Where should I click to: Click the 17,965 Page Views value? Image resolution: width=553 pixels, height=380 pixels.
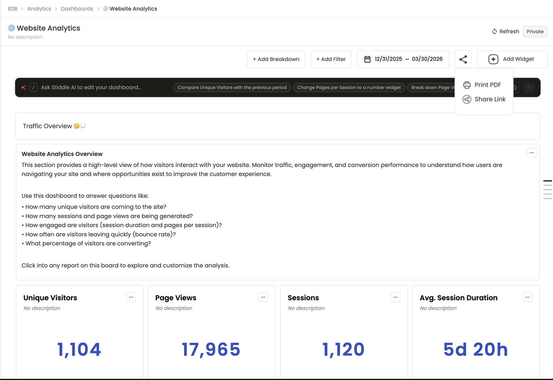point(211,349)
